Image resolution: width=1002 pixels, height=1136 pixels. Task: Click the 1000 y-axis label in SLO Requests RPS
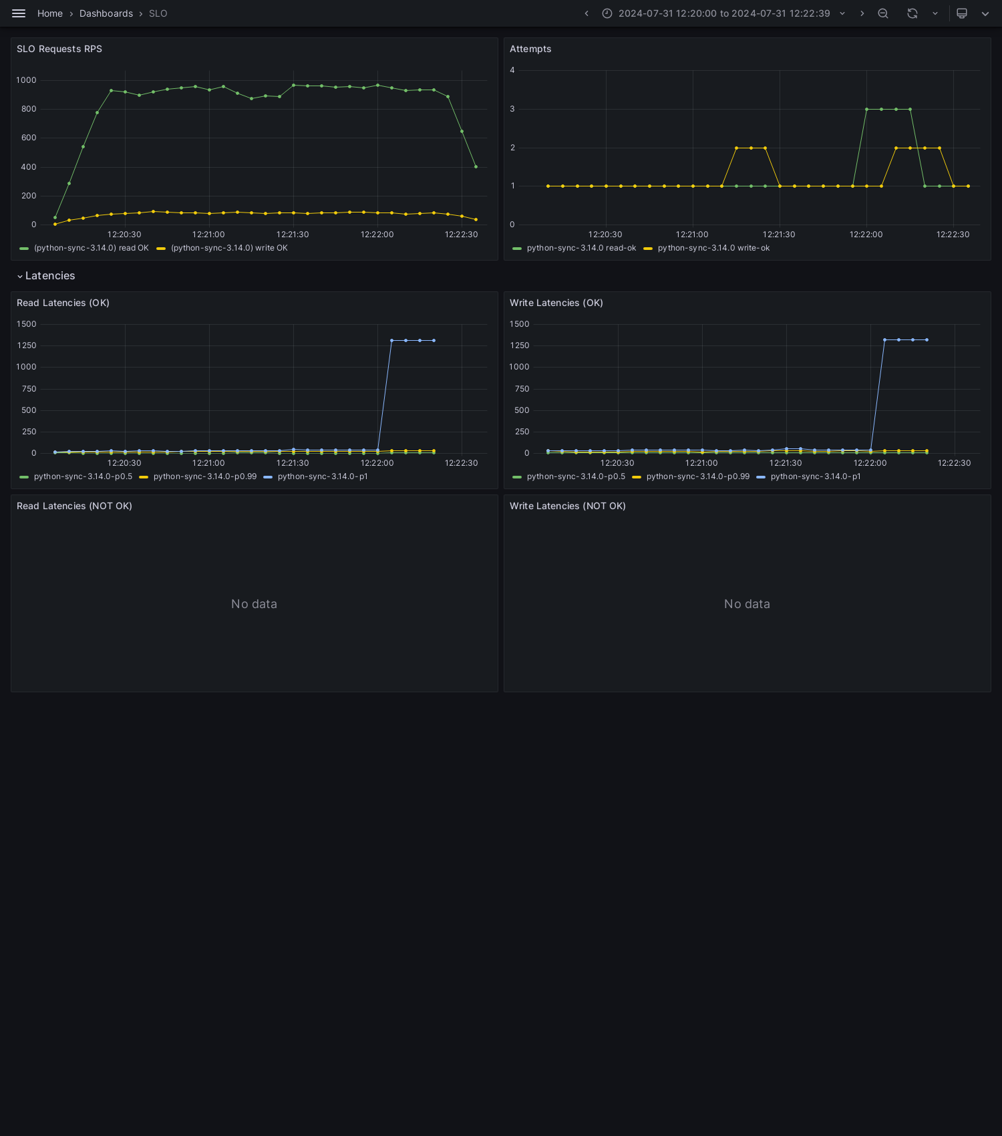pyautogui.click(x=26, y=80)
